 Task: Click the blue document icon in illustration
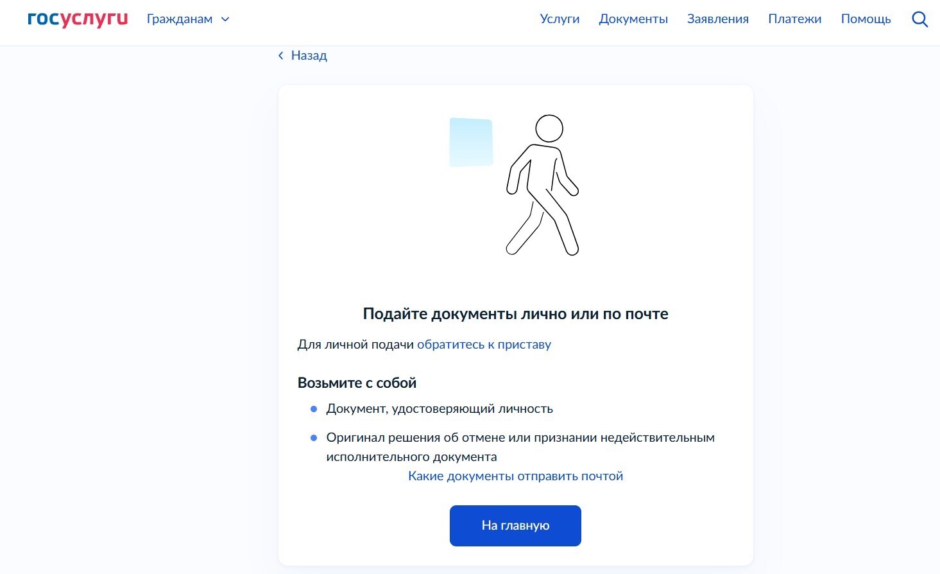coord(471,142)
